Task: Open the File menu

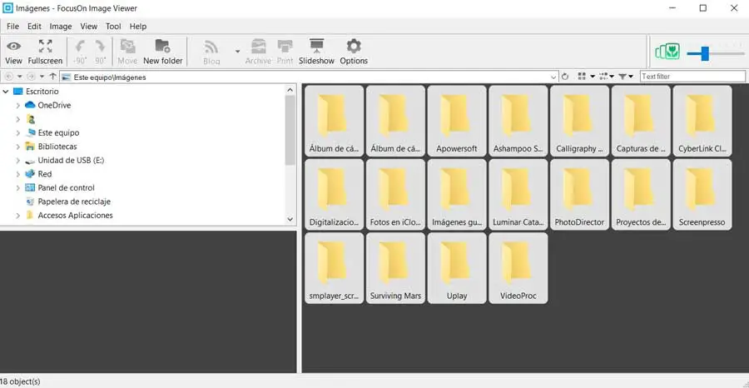Action: pos(12,27)
